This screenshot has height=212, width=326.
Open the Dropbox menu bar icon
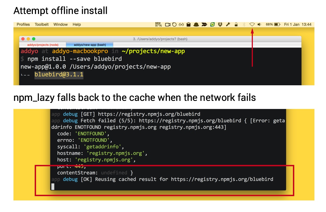click(220, 24)
